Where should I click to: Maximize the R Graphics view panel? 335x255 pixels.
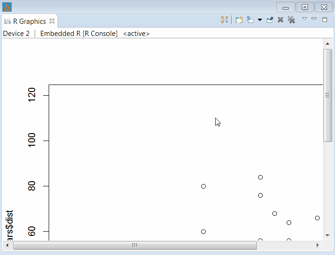[x=325, y=20]
